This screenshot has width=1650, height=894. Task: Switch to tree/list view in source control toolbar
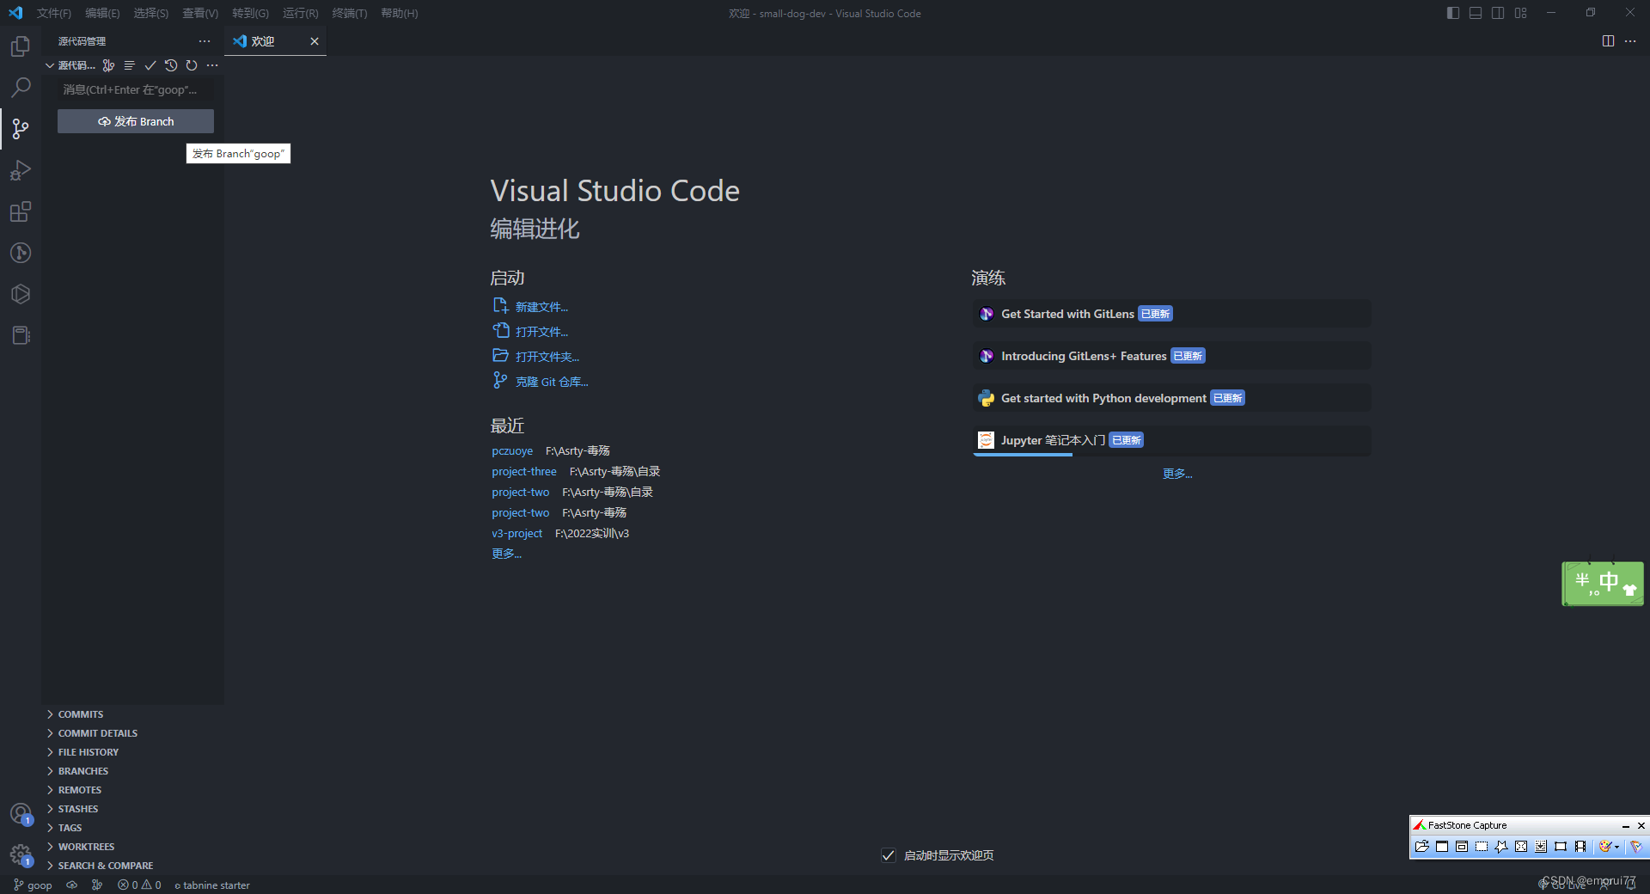point(130,65)
